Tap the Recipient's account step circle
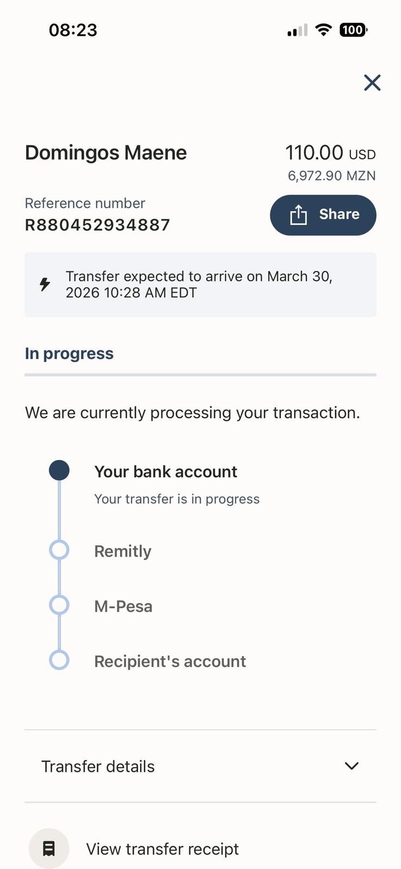The height and width of the screenshot is (869, 401). 59,660
